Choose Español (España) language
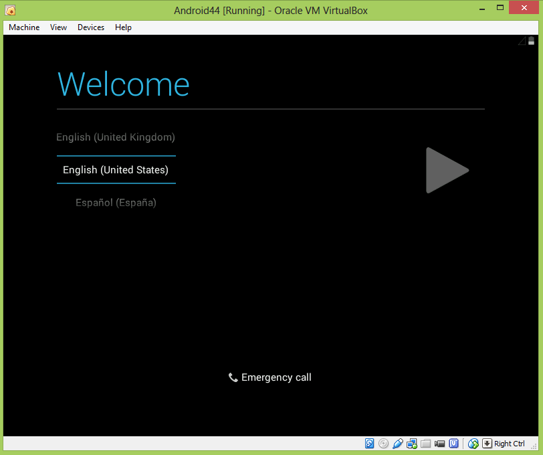This screenshot has width=543, height=455. [x=116, y=203]
